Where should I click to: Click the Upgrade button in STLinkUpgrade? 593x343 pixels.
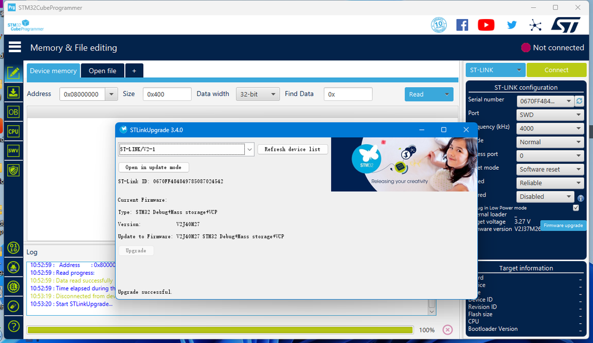(x=135, y=250)
